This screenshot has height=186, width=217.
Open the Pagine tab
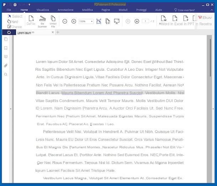(106, 10)
